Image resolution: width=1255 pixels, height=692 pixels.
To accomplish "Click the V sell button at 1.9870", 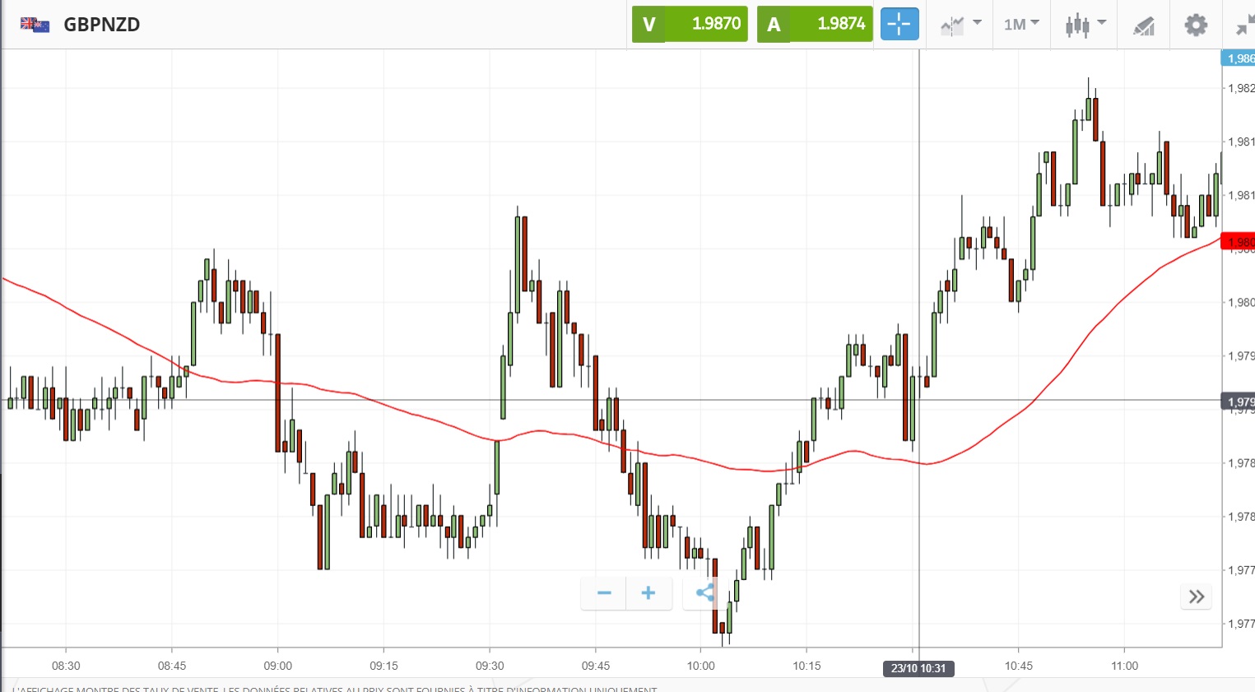I will tap(690, 24).
